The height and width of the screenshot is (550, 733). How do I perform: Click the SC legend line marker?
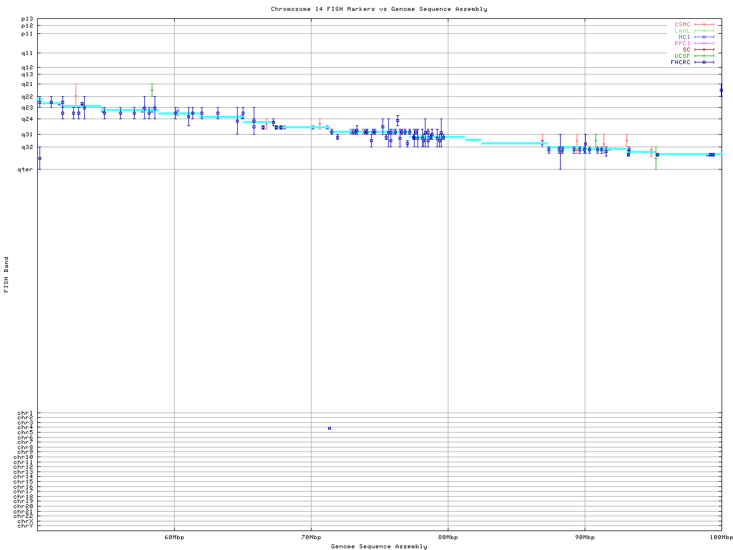tap(704, 50)
